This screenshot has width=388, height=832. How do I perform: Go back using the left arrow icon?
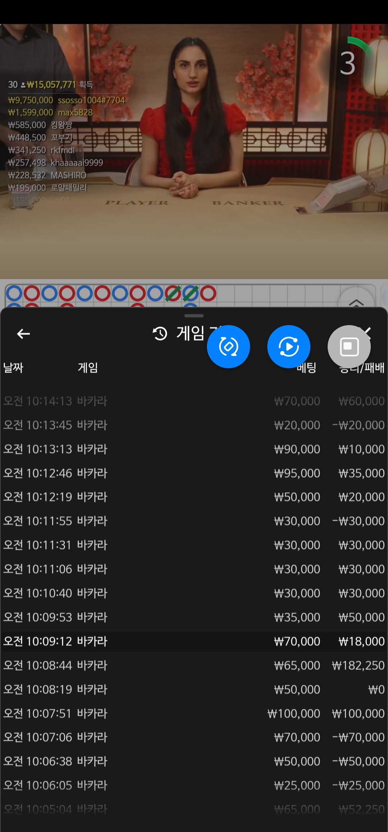click(x=23, y=334)
